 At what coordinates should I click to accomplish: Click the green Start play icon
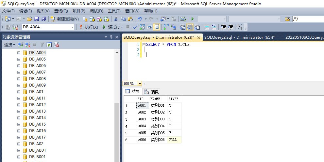pyautogui.click(x=193, y=19)
